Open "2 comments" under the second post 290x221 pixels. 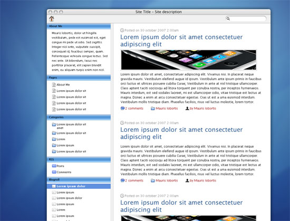tap(134, 180)
